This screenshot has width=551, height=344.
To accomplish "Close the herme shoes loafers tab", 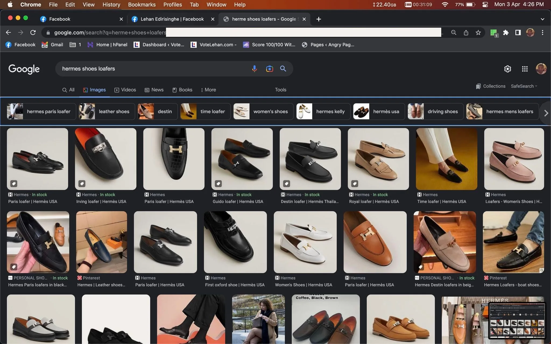I will (304, 19).
